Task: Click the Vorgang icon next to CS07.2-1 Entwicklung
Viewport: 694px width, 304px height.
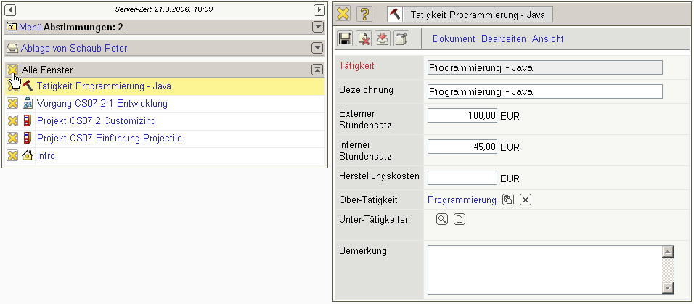Action: 28,104
